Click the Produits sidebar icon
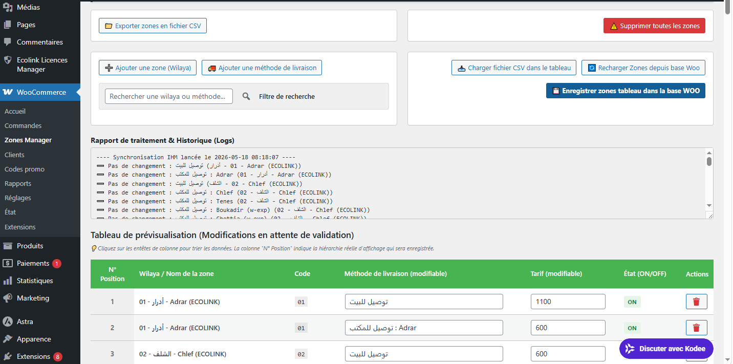This screenshot has height=364, width=733. 8,246
